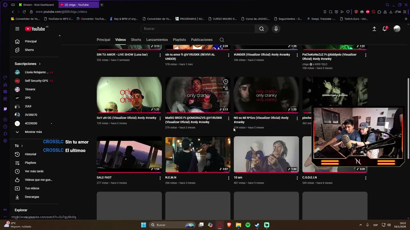This screenshot has width=410, height=230.
Task: Open the Create upload icon
Action: click(374, 29)
